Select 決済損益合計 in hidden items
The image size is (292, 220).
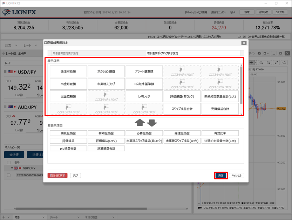tap(106, 149)
